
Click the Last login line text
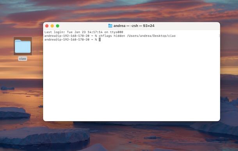click(84, 32)
